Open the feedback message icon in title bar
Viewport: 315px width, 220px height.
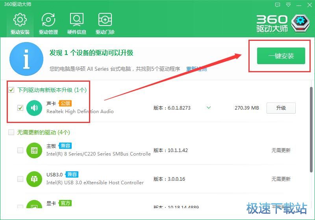tap(278, 5)
